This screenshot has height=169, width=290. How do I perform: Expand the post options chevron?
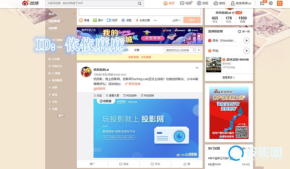197,68
